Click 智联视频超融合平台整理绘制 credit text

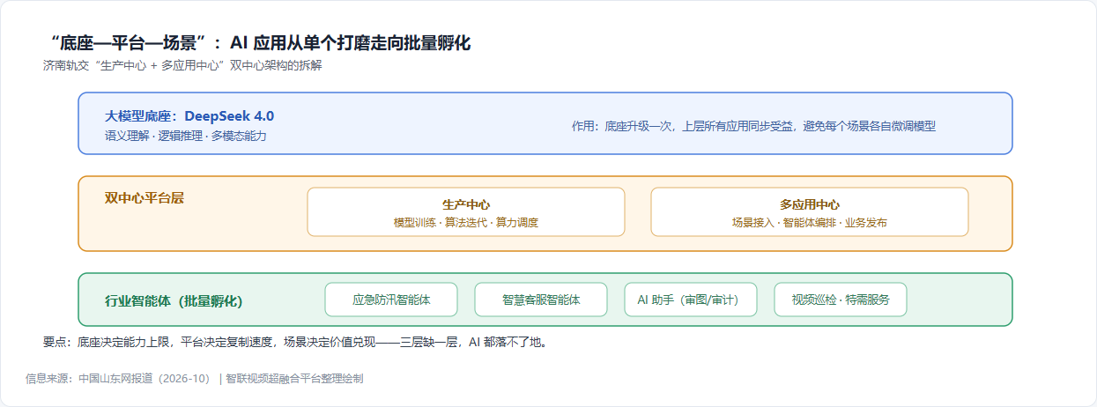(294, 379)
